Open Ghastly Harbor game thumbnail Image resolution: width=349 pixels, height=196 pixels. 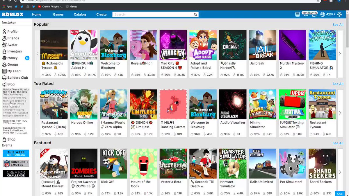click(233, 45)
